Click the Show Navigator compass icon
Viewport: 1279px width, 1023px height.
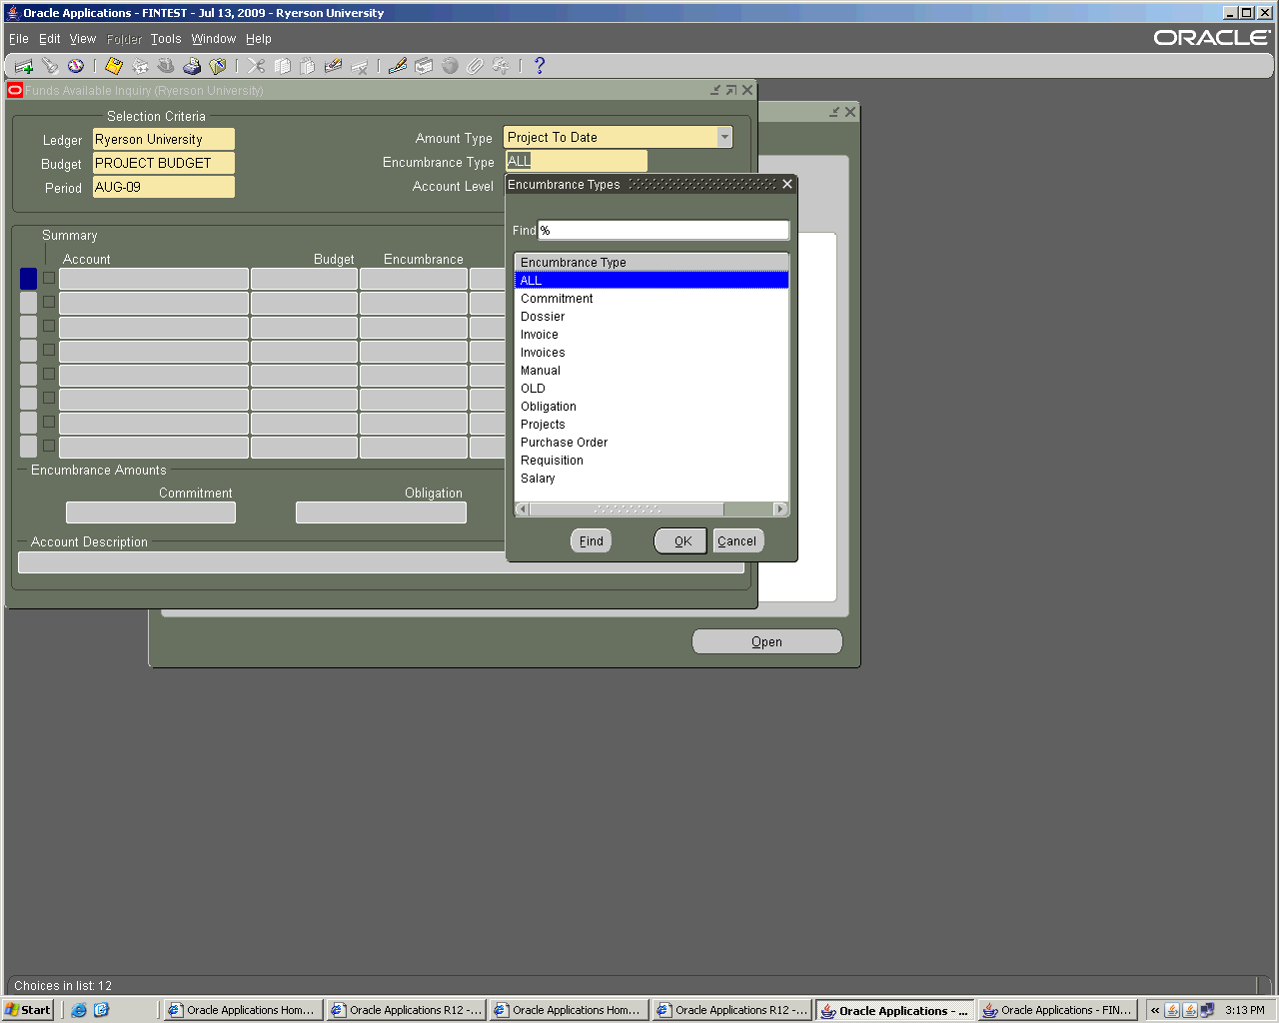tap(76, 66)
